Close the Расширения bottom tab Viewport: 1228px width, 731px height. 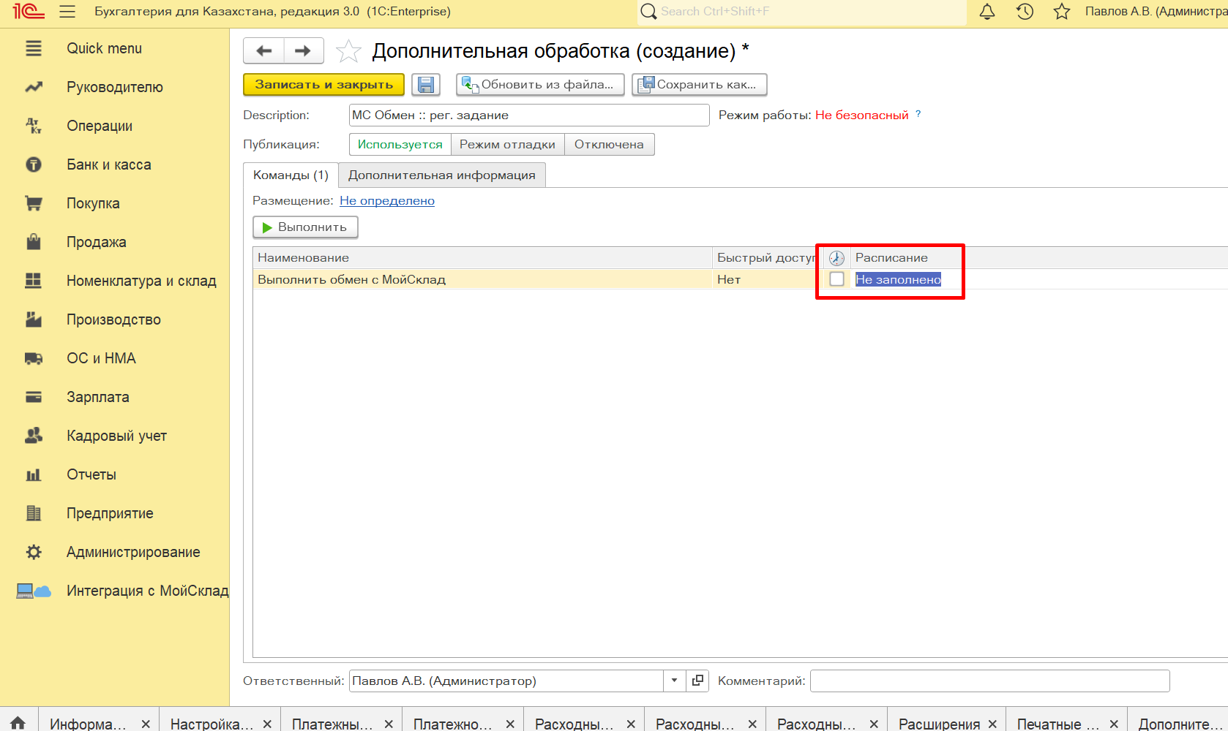click(x=992, y=724)
